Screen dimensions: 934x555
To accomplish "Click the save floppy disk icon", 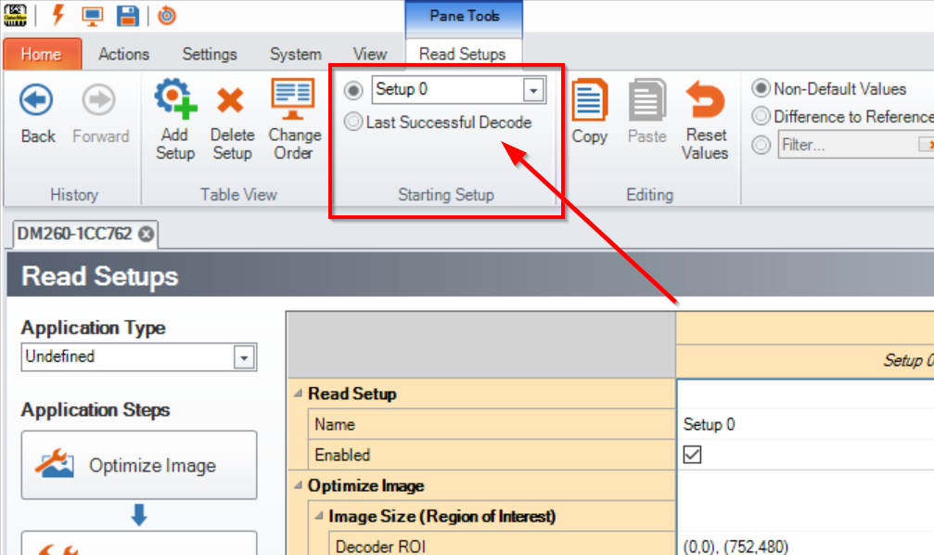I will (x=127, y=15).
